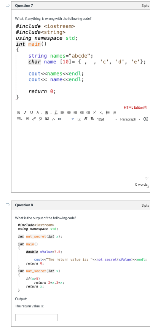Click the string names="abcde" code line

point(61,56)
